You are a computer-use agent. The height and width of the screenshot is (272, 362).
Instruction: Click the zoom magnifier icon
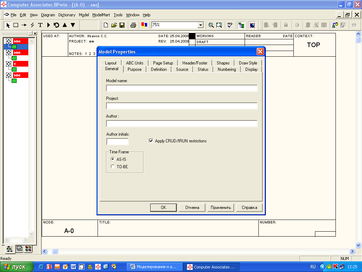point(211,25)
